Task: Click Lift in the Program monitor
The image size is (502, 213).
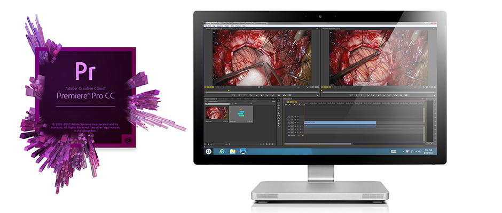Action: (x=395, y=95)
